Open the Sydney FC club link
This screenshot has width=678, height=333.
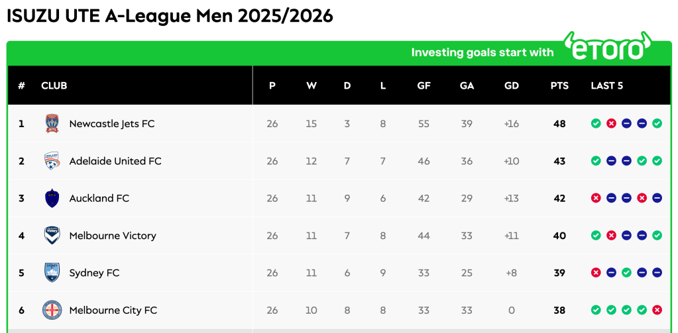pos(94,273)
